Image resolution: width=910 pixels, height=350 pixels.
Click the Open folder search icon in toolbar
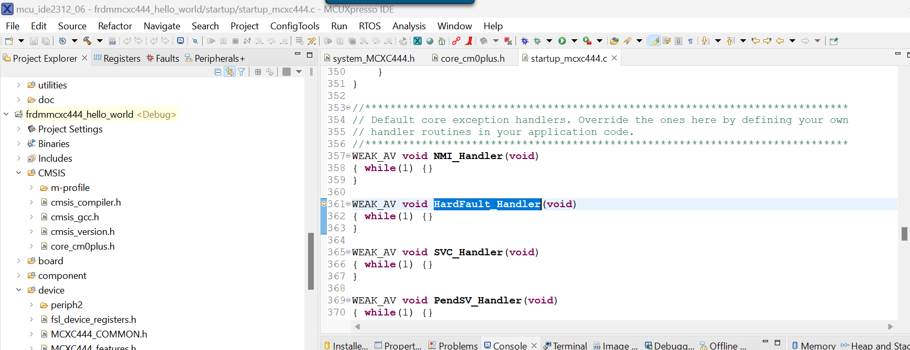click(x=615, y=41)
